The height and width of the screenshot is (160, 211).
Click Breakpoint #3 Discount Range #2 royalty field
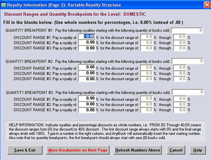87,104
